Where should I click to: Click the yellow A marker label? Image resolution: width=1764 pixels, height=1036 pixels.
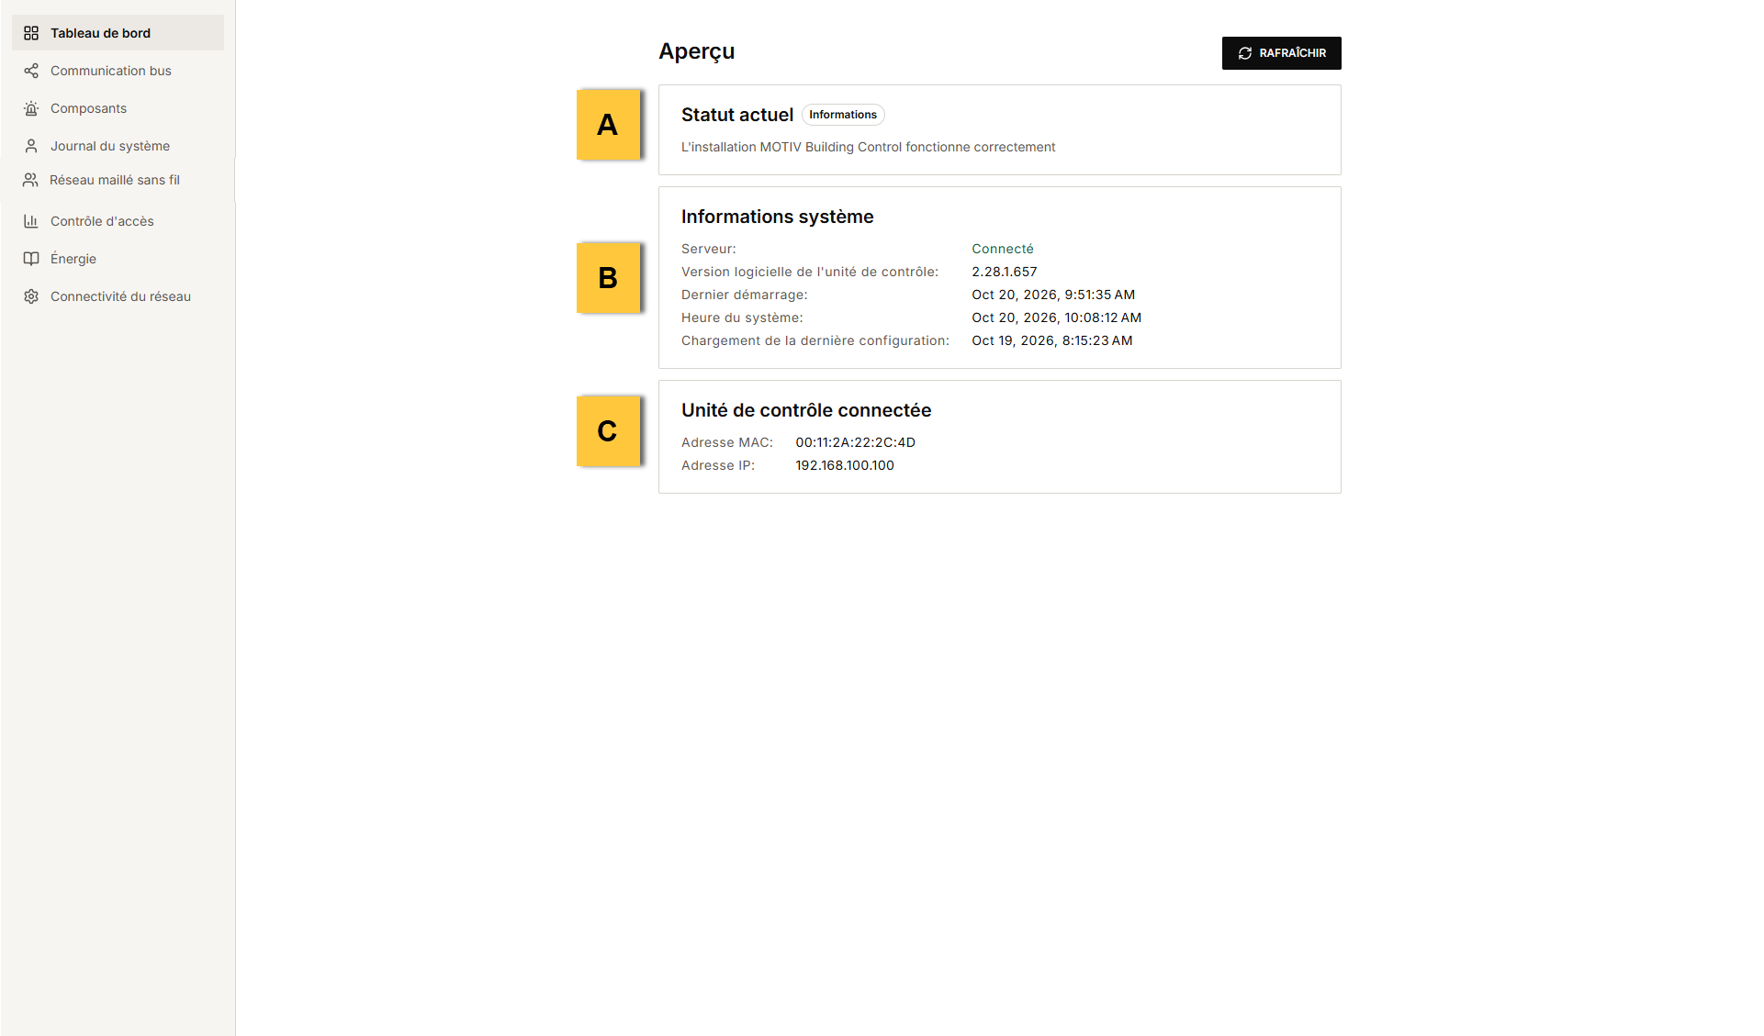608,125
